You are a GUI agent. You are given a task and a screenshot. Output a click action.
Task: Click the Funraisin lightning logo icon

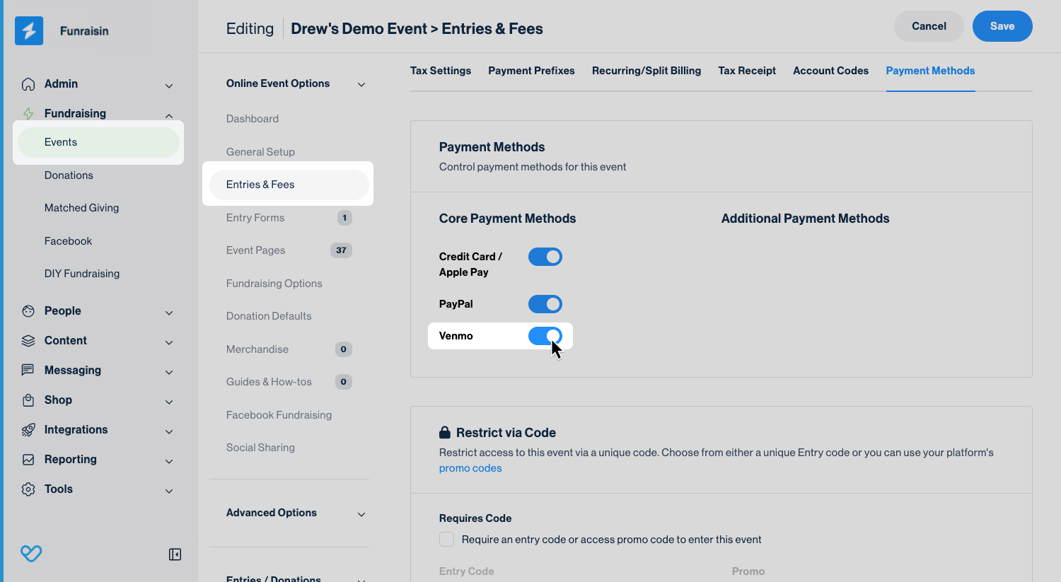pos(29,31)
